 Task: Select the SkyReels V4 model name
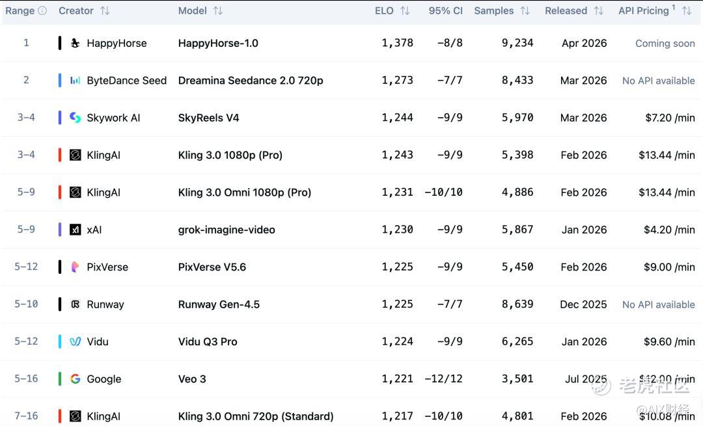pos(208,118)
